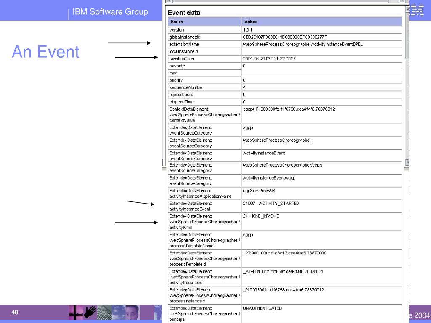Select the localInstanceId name cell
Screen dimensions: 431x323
(x=205, y=51)
